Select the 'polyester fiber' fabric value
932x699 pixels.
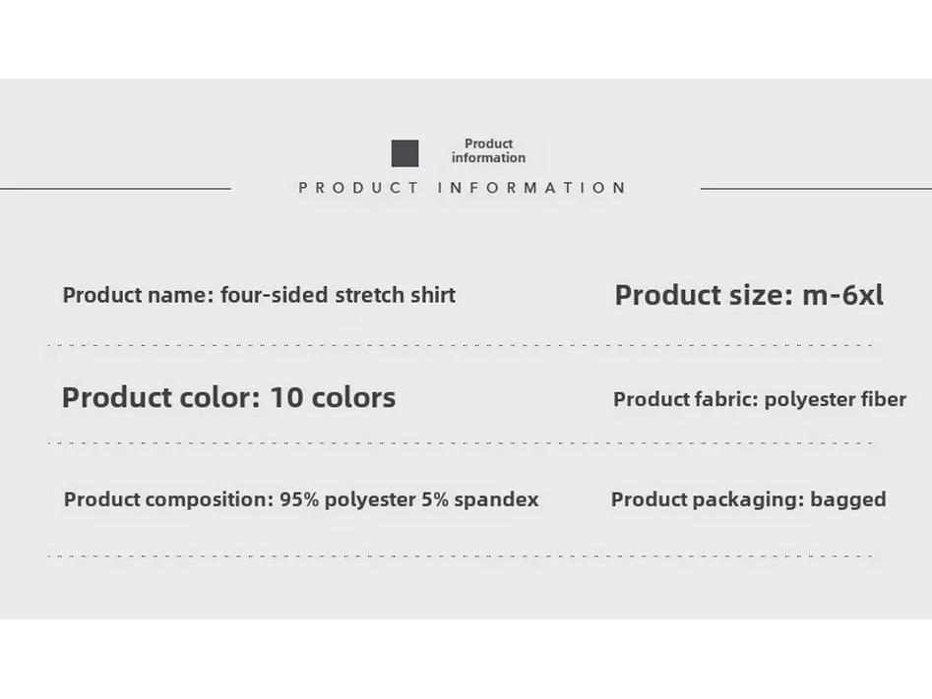pyautogui.click(x=836, y=399)
